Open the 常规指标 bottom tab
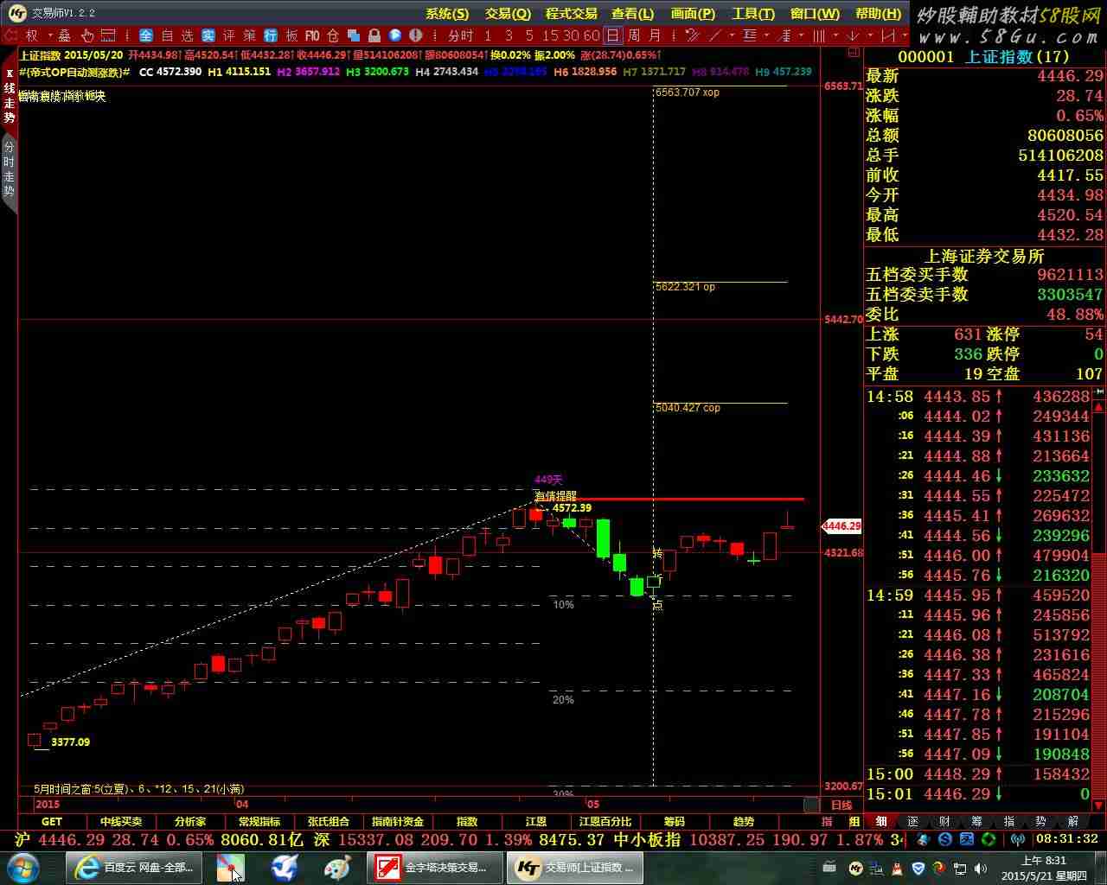This screenshot has height=885, width=1107. 259,822
